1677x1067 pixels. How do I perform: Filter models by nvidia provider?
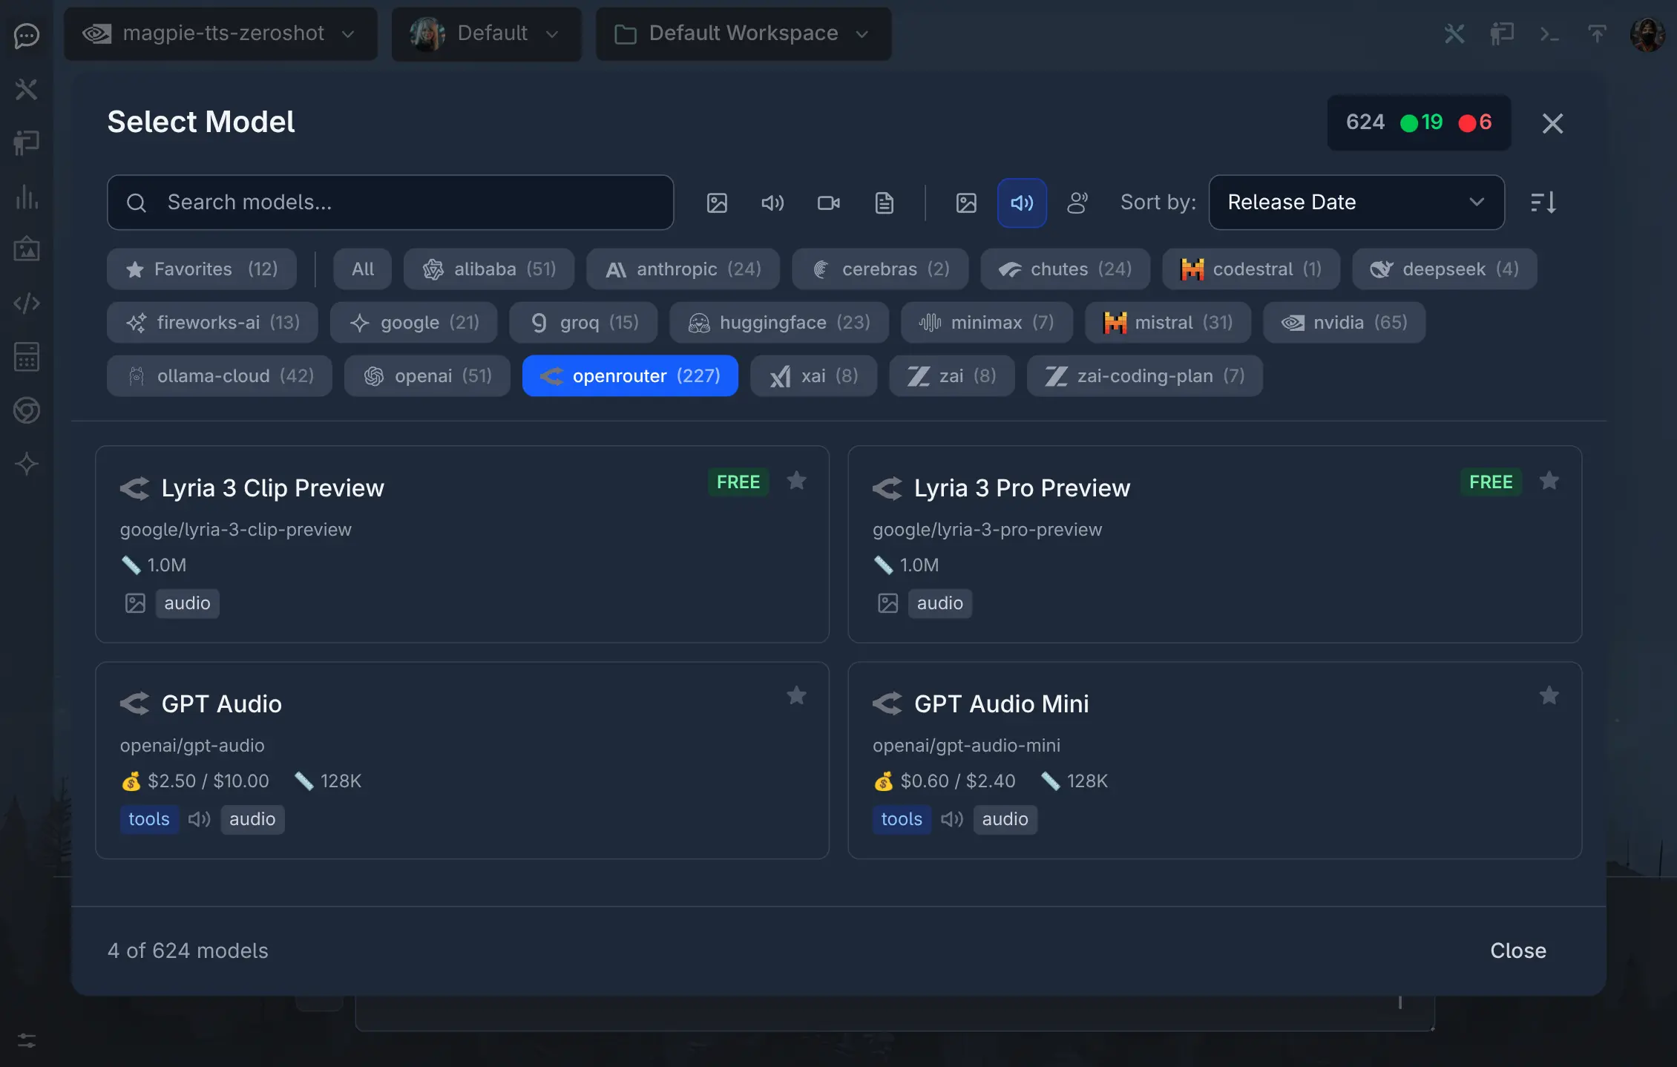pos(1344,322)
